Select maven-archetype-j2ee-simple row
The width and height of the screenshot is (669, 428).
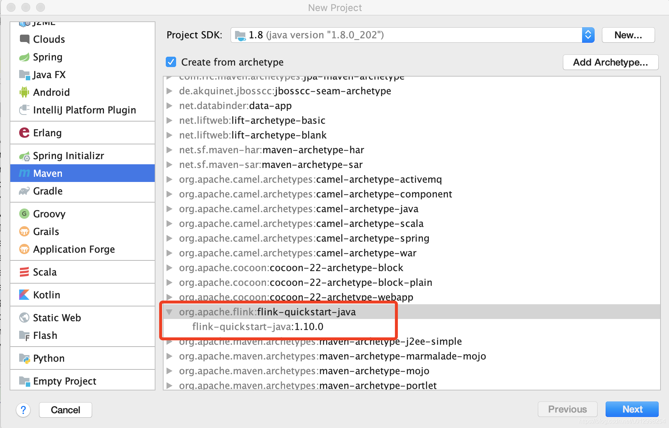click(412, 341)
